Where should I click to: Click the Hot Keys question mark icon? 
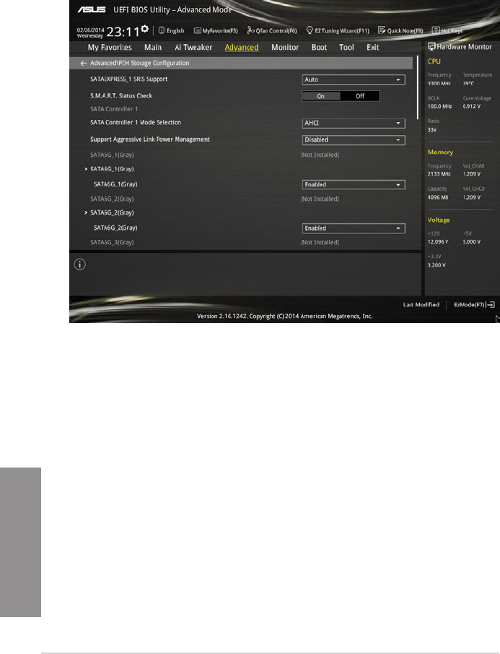[x=436, y=30]
